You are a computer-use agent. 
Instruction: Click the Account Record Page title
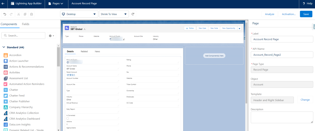tap(84, 4)
